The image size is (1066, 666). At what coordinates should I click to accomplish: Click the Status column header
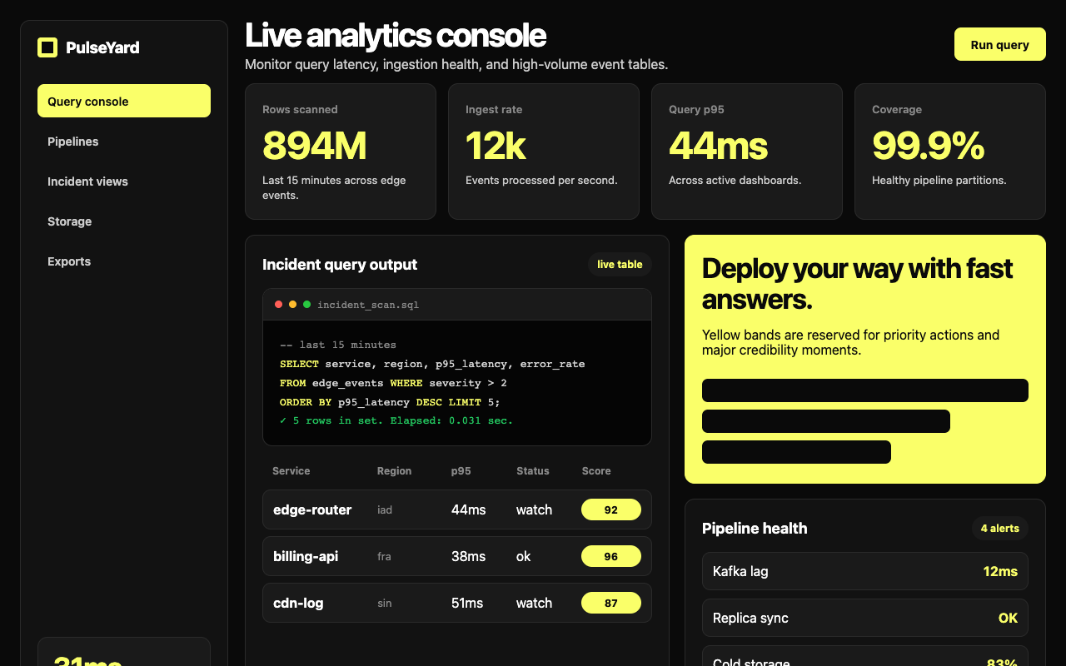point(533,471)
